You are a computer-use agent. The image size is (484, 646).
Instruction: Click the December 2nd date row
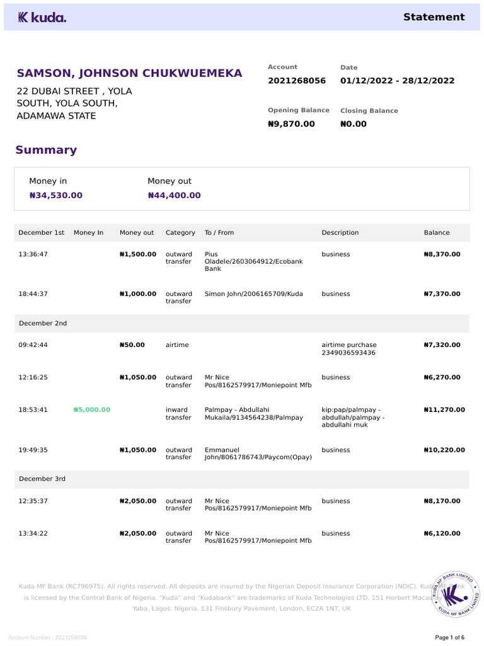[43, 323]
